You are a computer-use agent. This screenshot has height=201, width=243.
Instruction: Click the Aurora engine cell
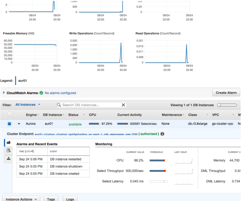tap(31, 124)
